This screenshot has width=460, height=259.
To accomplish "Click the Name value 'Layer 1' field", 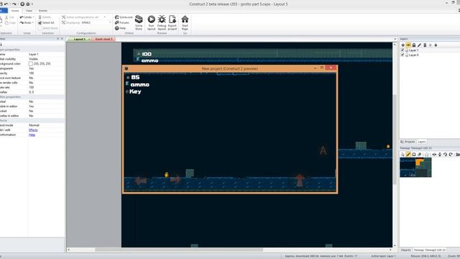I will click(46, 55).
